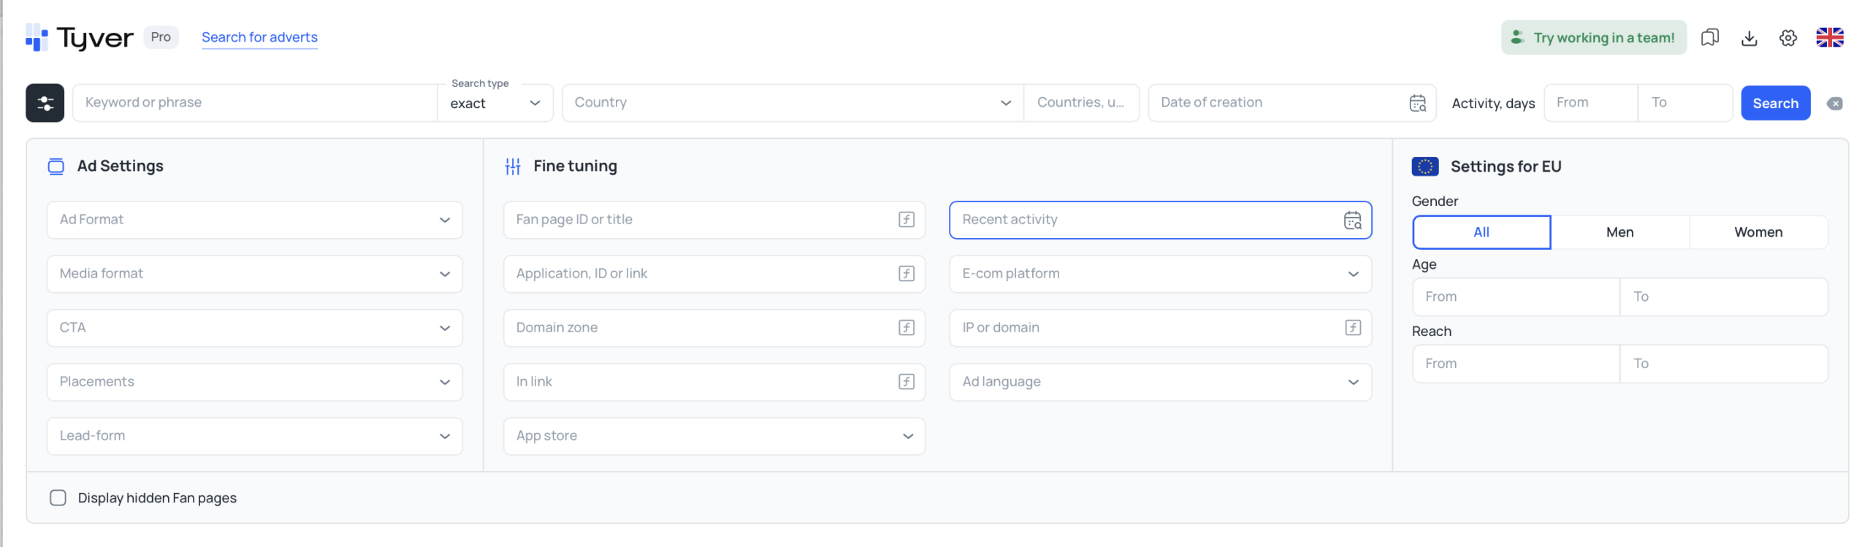
Task: Click the EU flag icon
Action: click(1425, 167)
